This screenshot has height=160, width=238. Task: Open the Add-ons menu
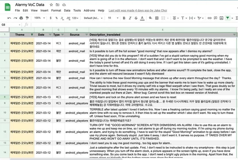coord(89,10)
